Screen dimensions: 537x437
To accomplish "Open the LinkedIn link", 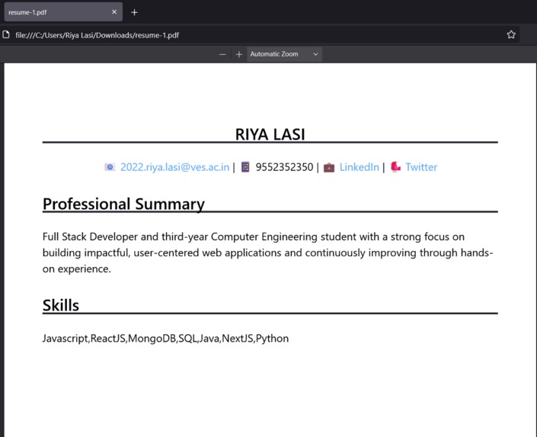I will [x=360, y=167].
